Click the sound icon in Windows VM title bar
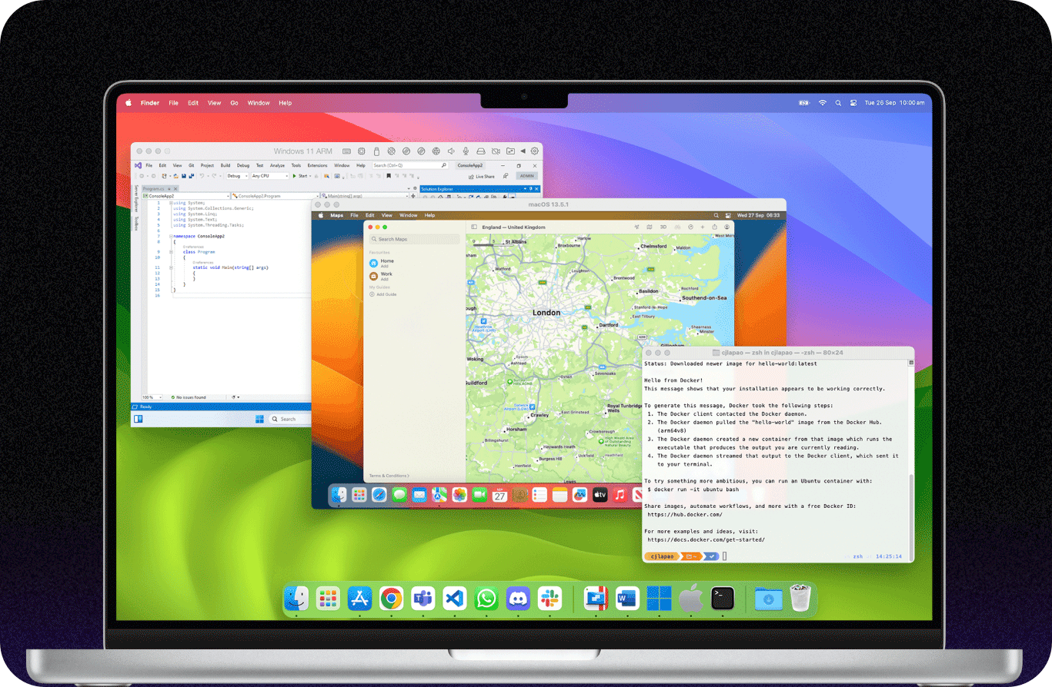The image size is (1052, 687). point(450,151)
